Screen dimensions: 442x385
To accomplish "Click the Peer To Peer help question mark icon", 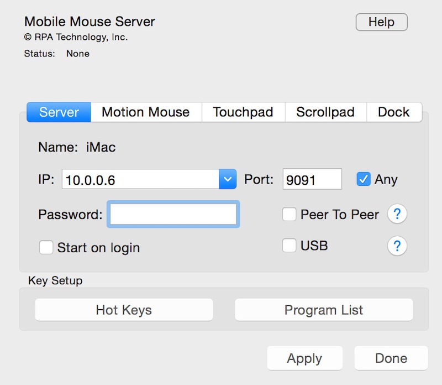I will (x=397, y=214).
